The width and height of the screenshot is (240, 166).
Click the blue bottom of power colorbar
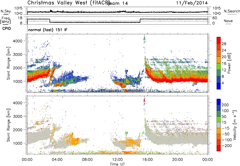click(219, 86)
